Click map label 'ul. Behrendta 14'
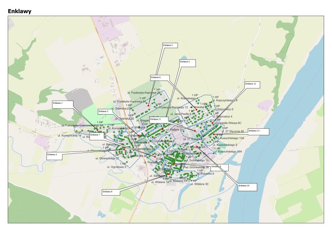This screenshot has width=332, height=235. coord(144,149)
